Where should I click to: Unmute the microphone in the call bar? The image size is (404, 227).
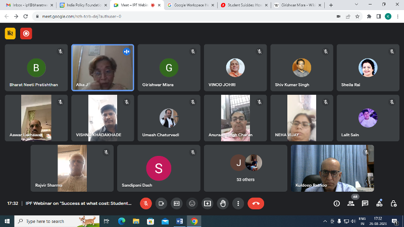tap(145, 203)
